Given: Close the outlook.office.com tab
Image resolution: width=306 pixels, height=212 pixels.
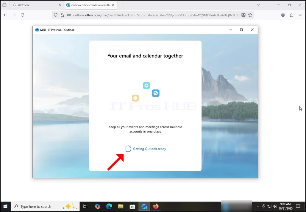Looking at the screenshot, I should (113, 5).
